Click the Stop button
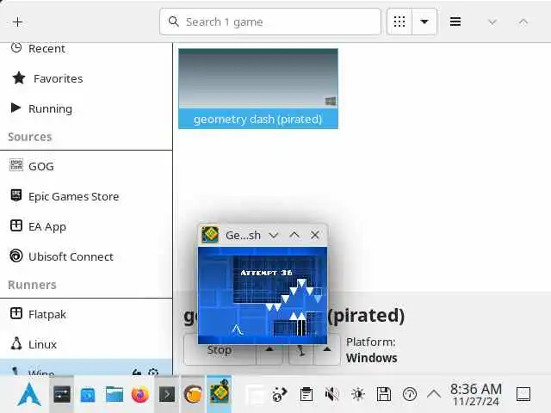Viewport: 551px width, 413px height. [220, 350]
